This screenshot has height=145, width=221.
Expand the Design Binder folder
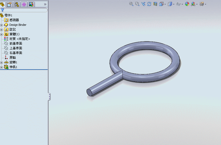coord(2,25)
